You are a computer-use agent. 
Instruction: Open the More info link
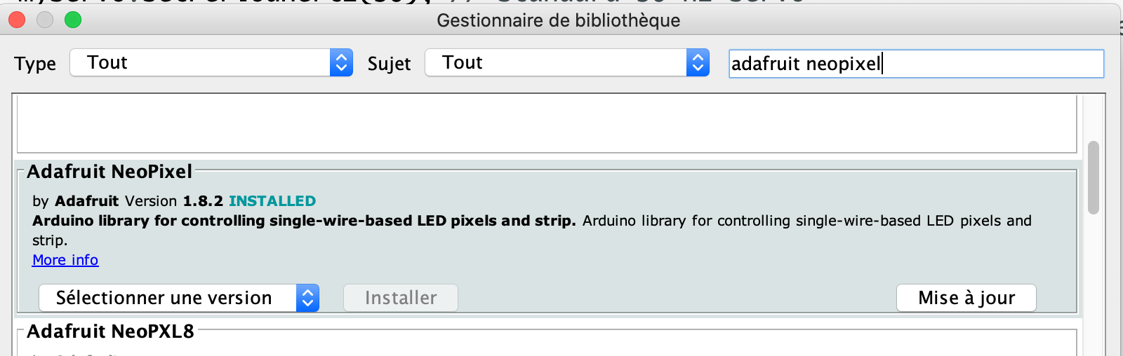[65, 260]
